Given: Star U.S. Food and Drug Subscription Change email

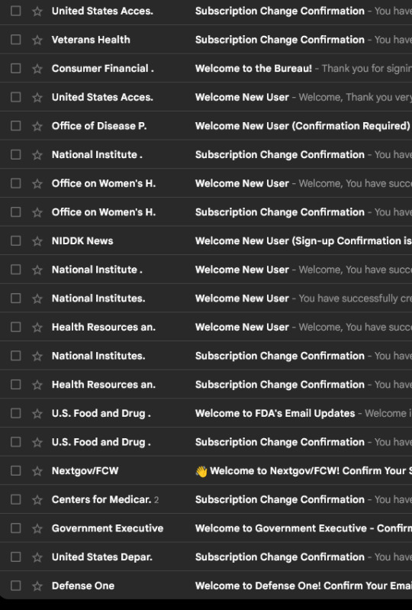Looking at the screenshot, I should [37, 443].
